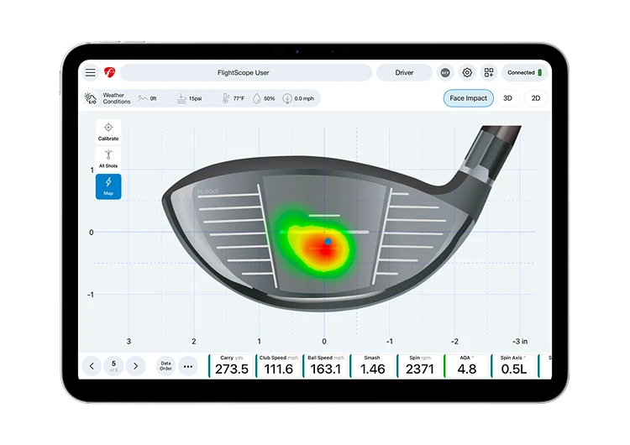Show All Shots on face

(108, 159)
